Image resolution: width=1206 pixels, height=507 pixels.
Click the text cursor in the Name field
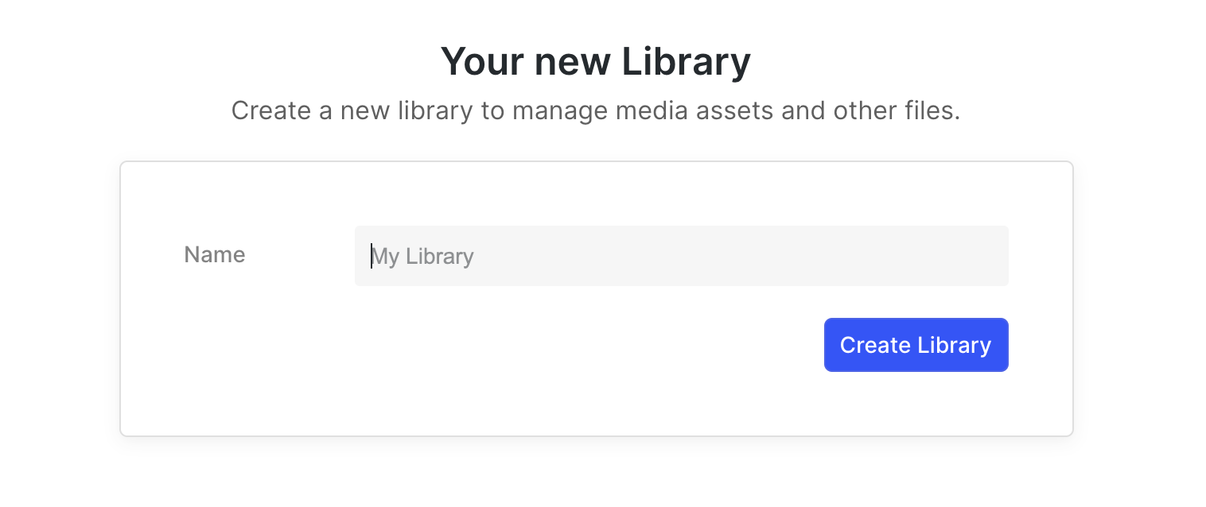coord(372,256)
